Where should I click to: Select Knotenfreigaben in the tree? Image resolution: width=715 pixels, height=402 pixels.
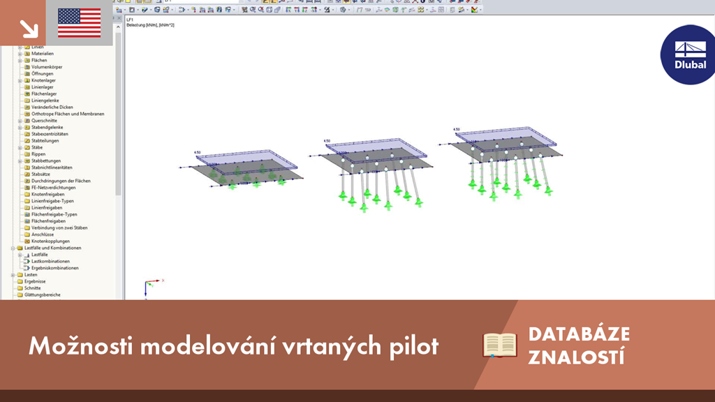(x=48, y=194)
